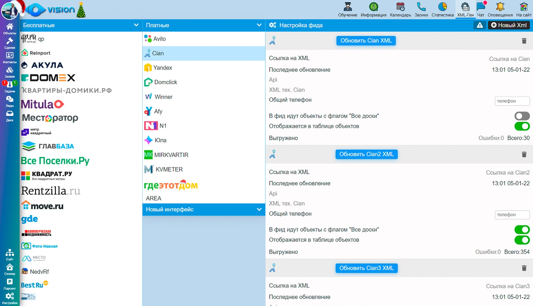Turn off "Все доски" flag for Cian2
Screen dimensions: 533x306
click(x=522, y=230)
